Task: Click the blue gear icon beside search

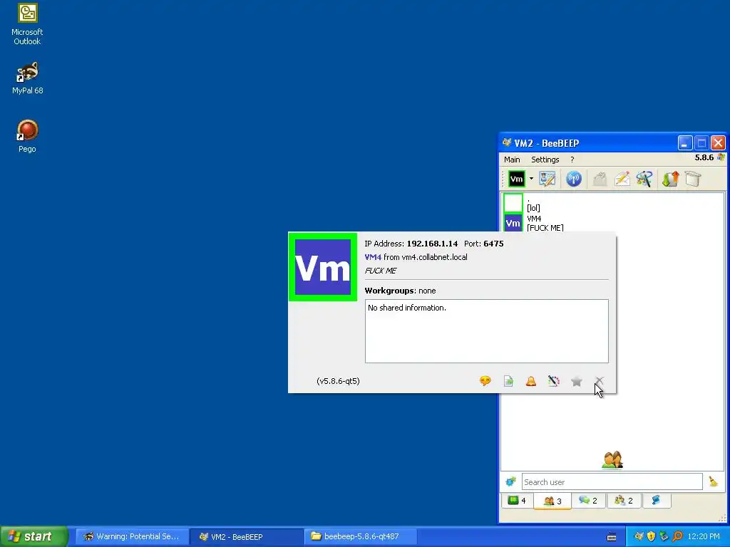Action: 510,482
